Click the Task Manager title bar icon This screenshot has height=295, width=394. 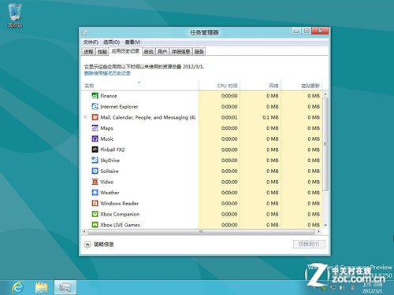pyautogui.click(x=84, y=32)
